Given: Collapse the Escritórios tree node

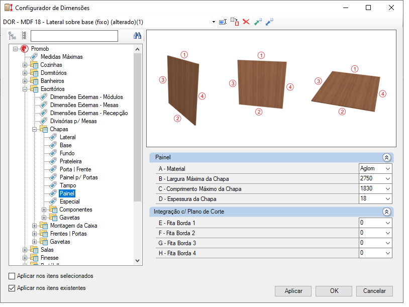Looking at the screenshot, I should 25,89.
